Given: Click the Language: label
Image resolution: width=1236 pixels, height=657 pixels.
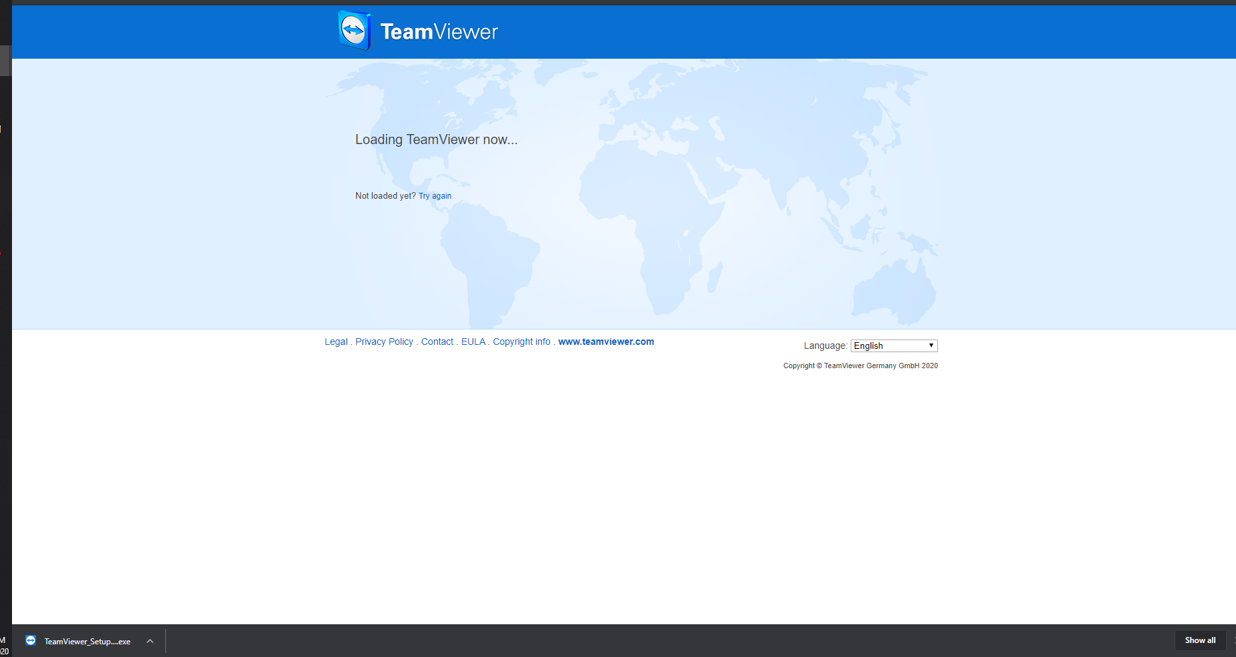Looking at the screenshot, I should pos(825,346).
